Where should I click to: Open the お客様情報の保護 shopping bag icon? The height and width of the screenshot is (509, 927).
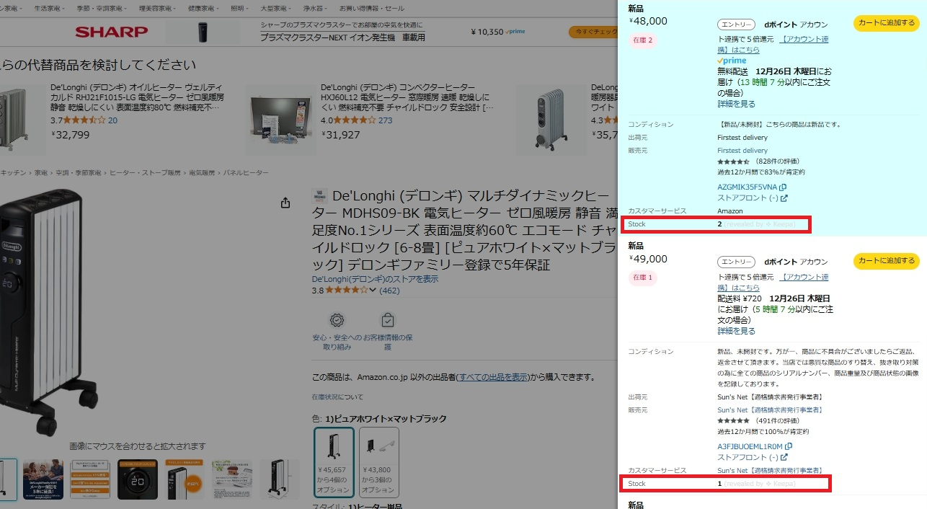click(388, 320)
